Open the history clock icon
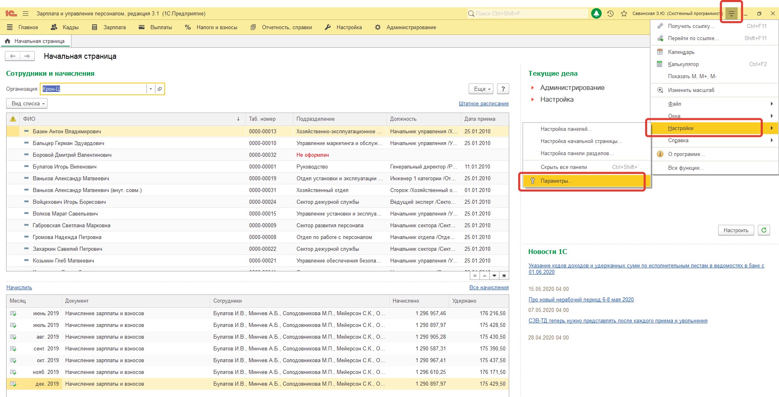779x397 pixels. click(610, 13)
